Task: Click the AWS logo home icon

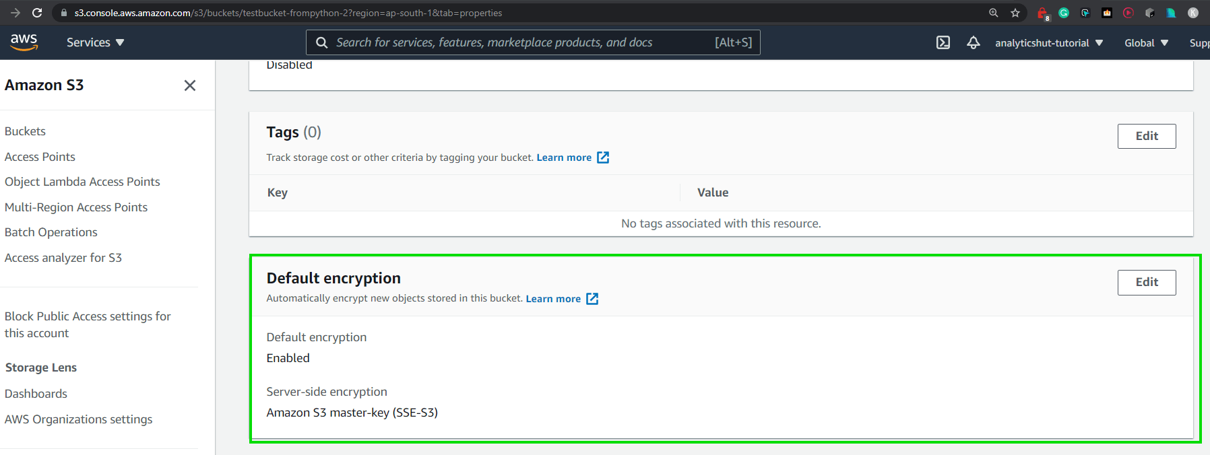Action: 24,42
